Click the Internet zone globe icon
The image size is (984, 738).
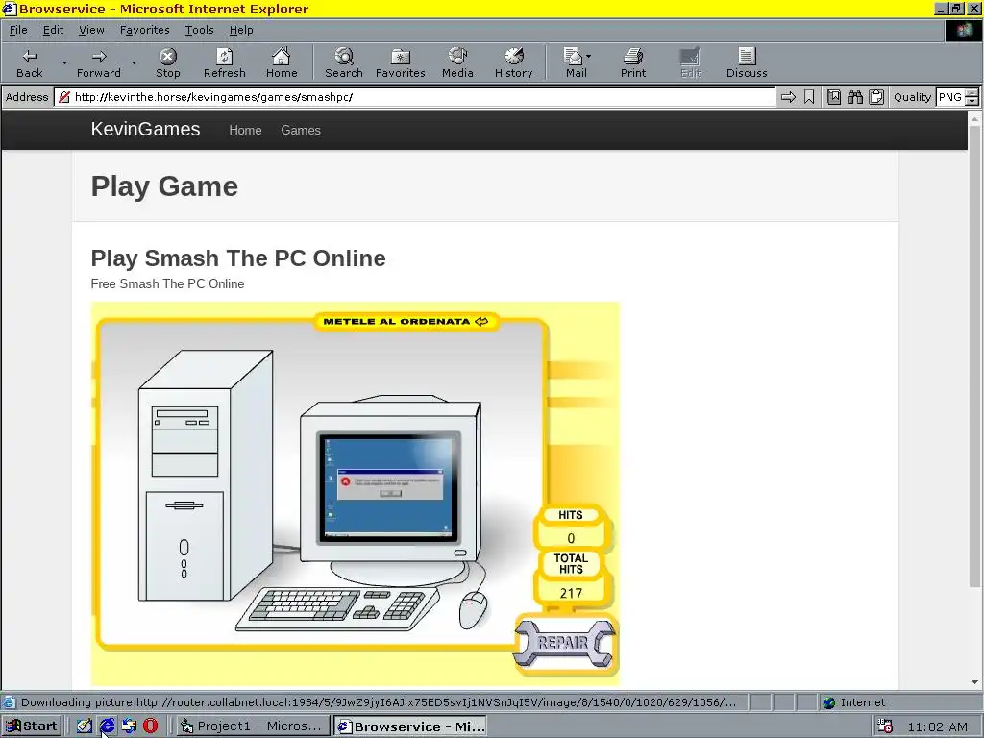[x=829, y=702]
